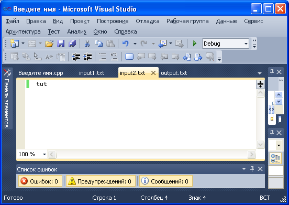The width and height of the screenshot is (289, 205).
Task: Uncomment selected lines icon
Action: point(114,57)
